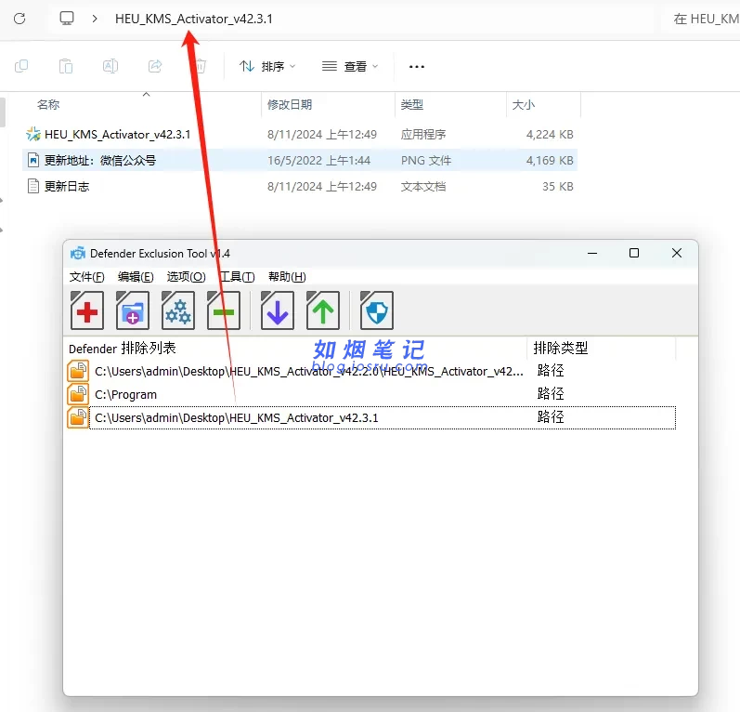Click the add-folder icon in Defender Exclusion Tool
The image size is (740, 712).
click(x=133, y=310)
